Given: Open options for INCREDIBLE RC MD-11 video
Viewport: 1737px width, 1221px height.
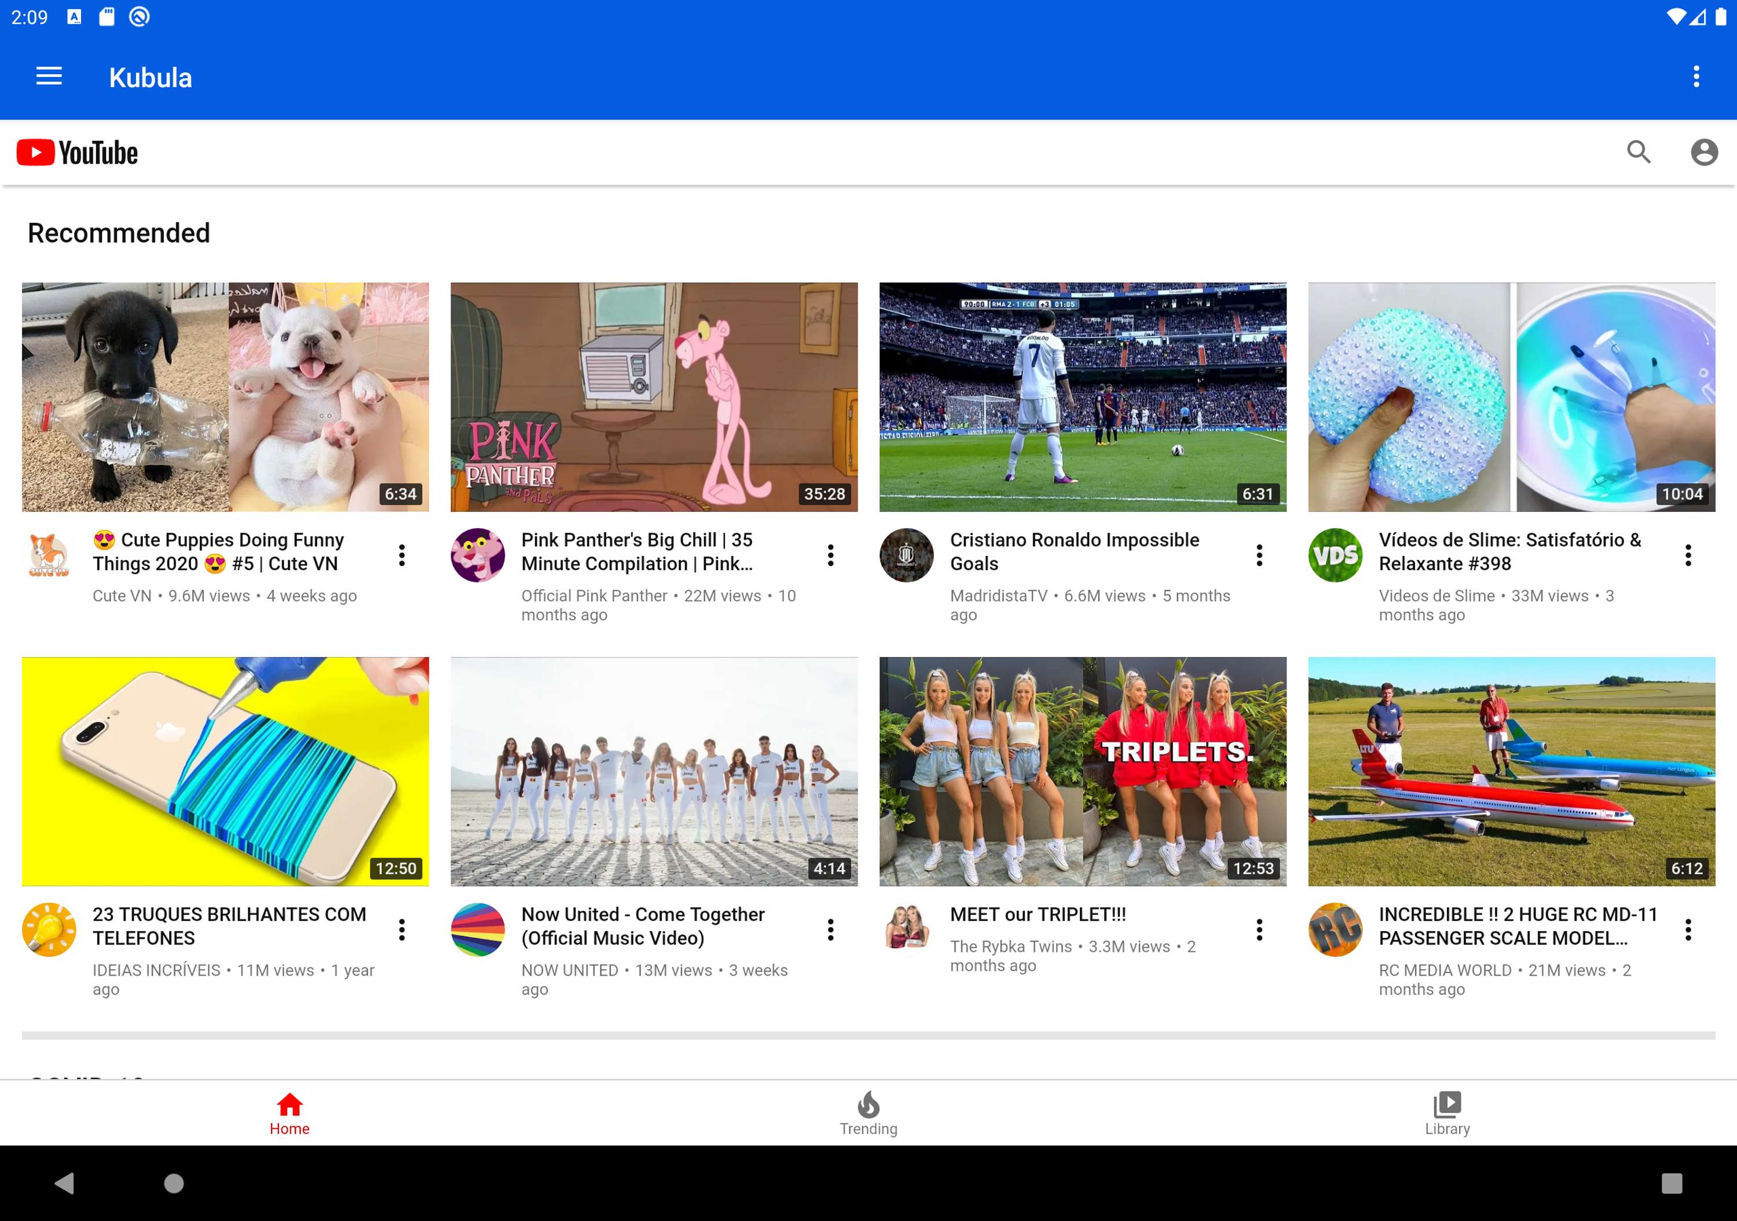Looking at the screenshot, I should 1688,930.
